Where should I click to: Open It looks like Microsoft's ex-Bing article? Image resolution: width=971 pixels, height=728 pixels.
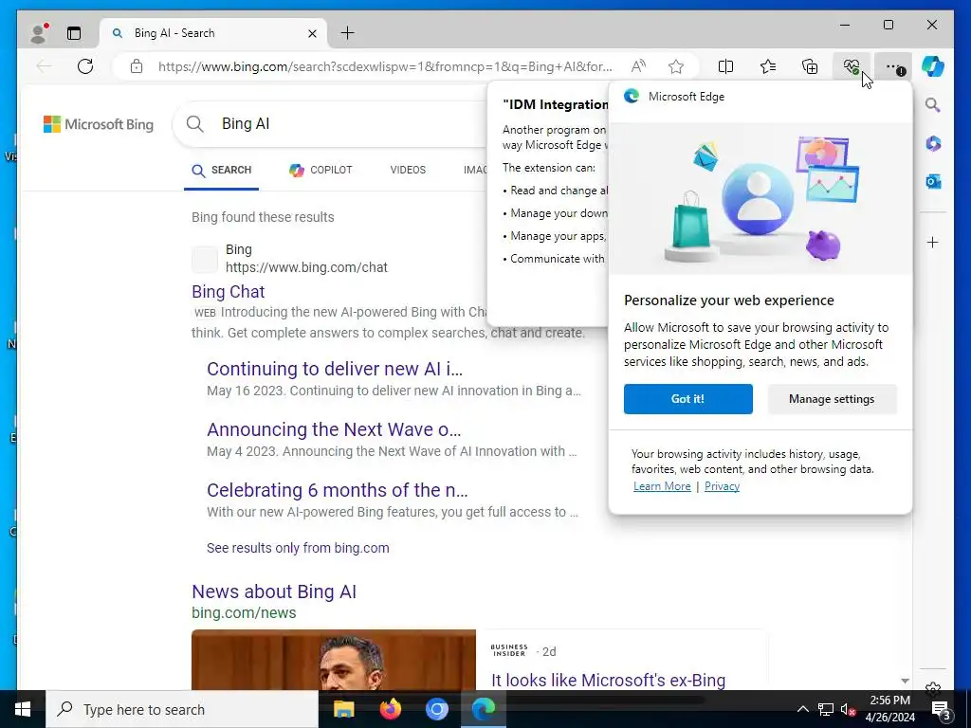coord(608,680)
